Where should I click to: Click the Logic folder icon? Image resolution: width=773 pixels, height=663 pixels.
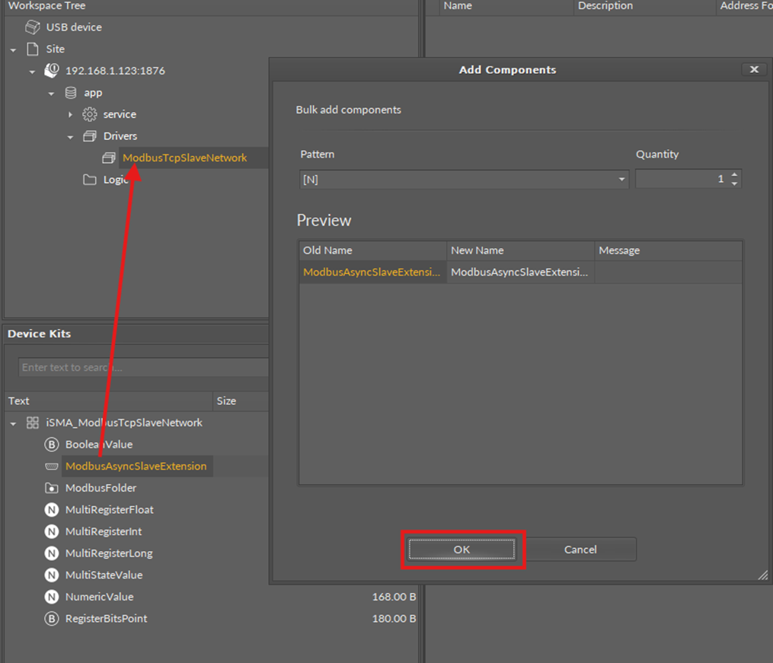coord(90,180)
